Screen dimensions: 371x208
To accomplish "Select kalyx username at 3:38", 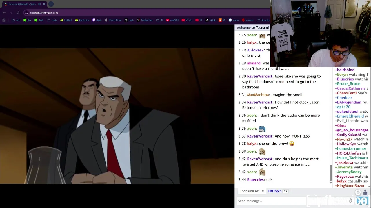I will coord(252,144).
